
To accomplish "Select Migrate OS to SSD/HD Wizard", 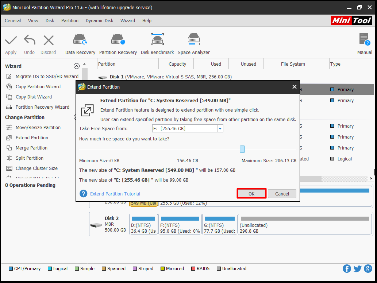I will (x=47, y=77).
